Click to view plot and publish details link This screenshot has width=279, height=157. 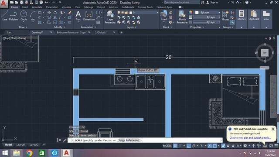250,138
